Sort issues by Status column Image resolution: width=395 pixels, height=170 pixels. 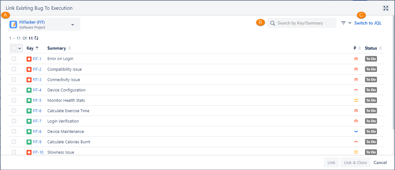coord(374,48)
